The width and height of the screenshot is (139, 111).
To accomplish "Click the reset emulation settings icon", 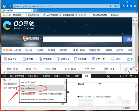I will [x=10, y=80].
